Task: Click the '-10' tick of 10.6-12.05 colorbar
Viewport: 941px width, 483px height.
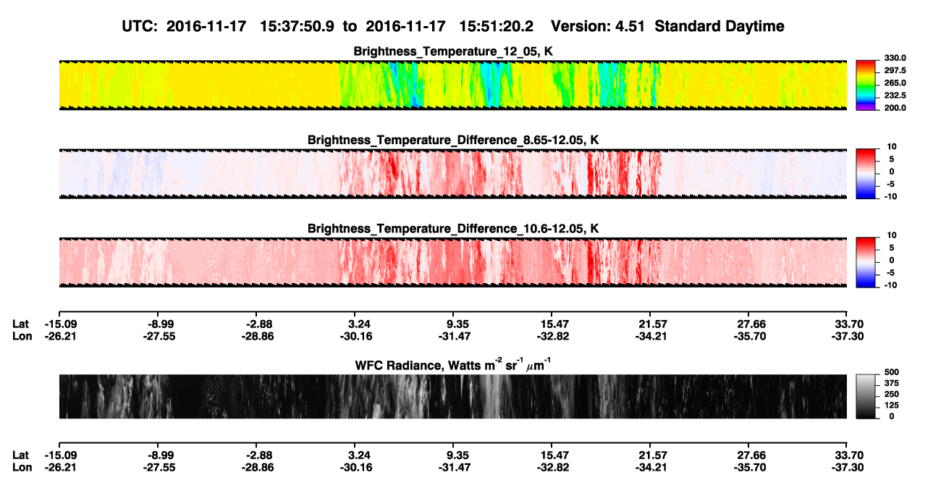Action: [890, 285]
